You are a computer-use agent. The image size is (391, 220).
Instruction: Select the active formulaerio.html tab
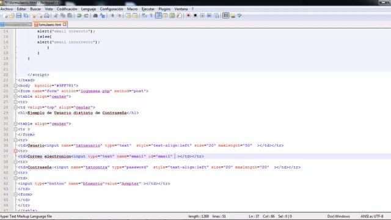(50, 24)
